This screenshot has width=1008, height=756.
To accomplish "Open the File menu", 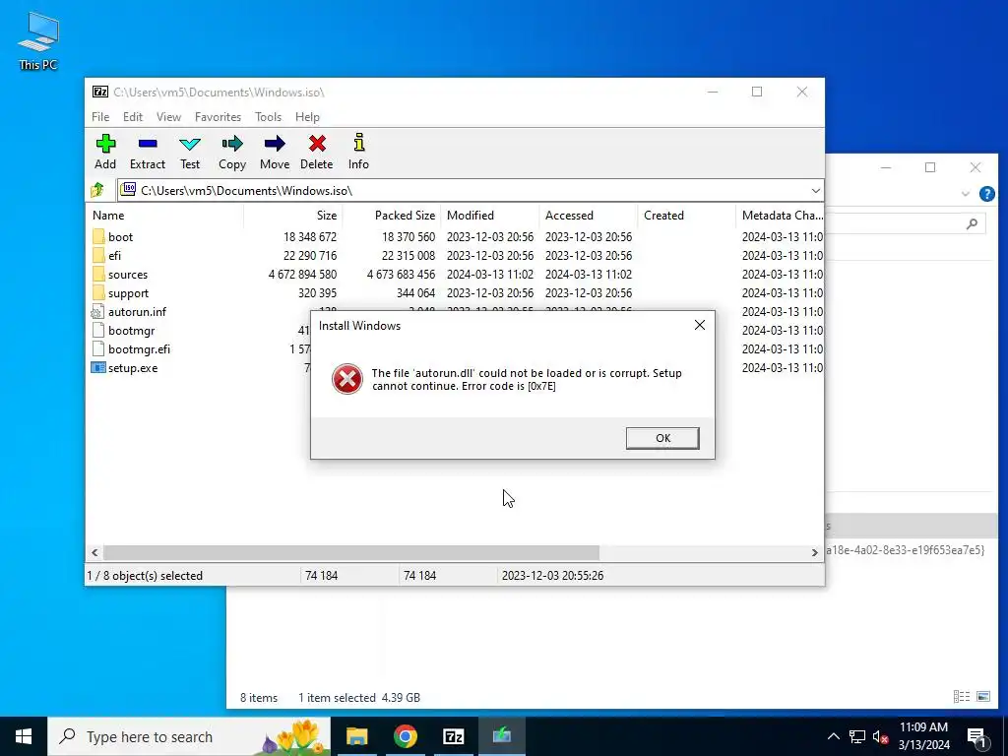I will (100, 117).
